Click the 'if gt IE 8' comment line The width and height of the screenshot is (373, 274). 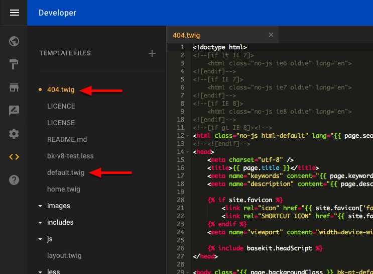point(232,128)
